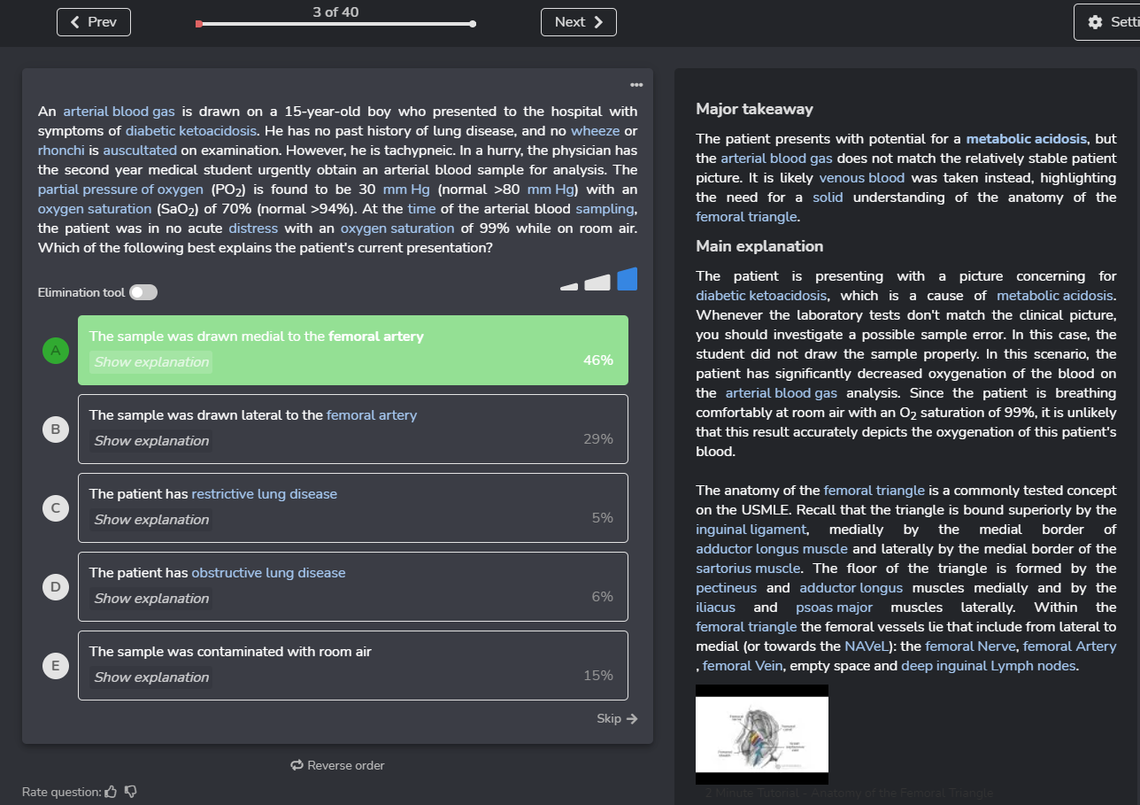Open the three-dot question options menu

click(x=636, y=85)
